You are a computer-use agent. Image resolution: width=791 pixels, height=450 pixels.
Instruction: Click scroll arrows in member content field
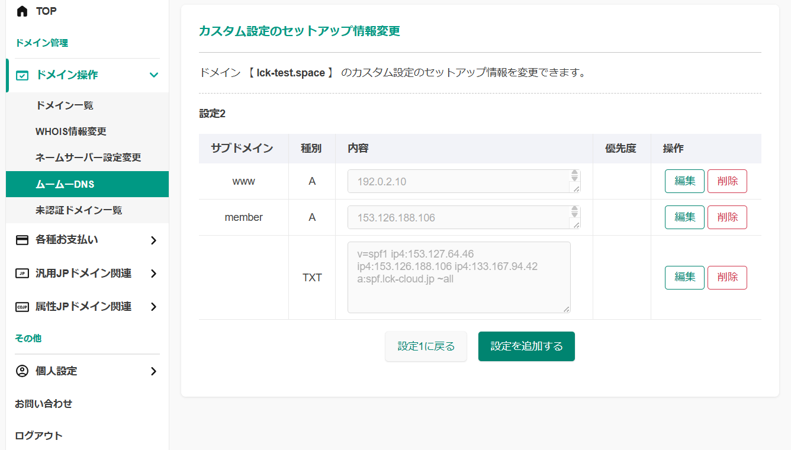point(574,212)
